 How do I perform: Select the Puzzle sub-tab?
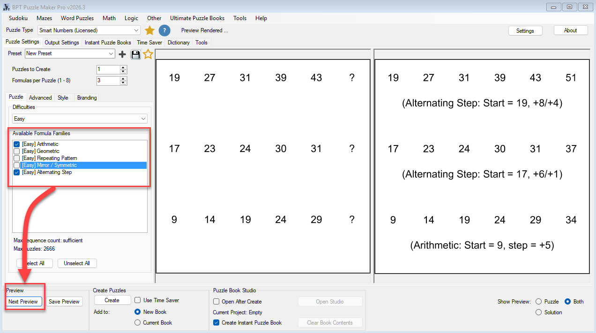click(16, 97)
